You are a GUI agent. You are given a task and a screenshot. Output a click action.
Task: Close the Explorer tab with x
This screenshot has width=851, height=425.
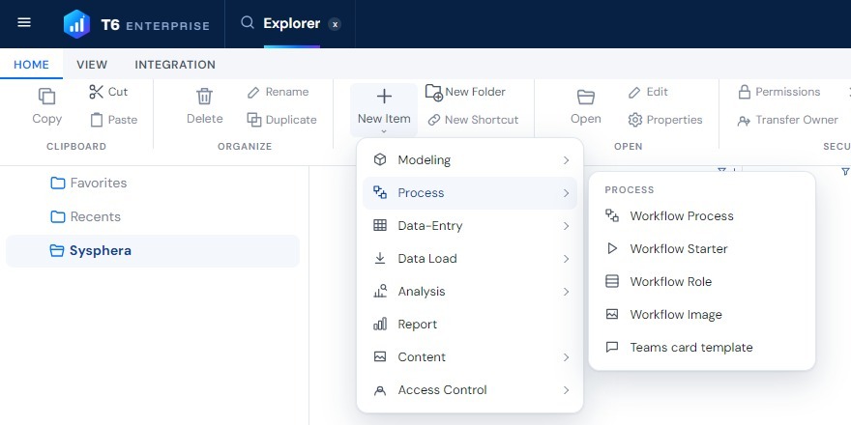coord(335,24)
